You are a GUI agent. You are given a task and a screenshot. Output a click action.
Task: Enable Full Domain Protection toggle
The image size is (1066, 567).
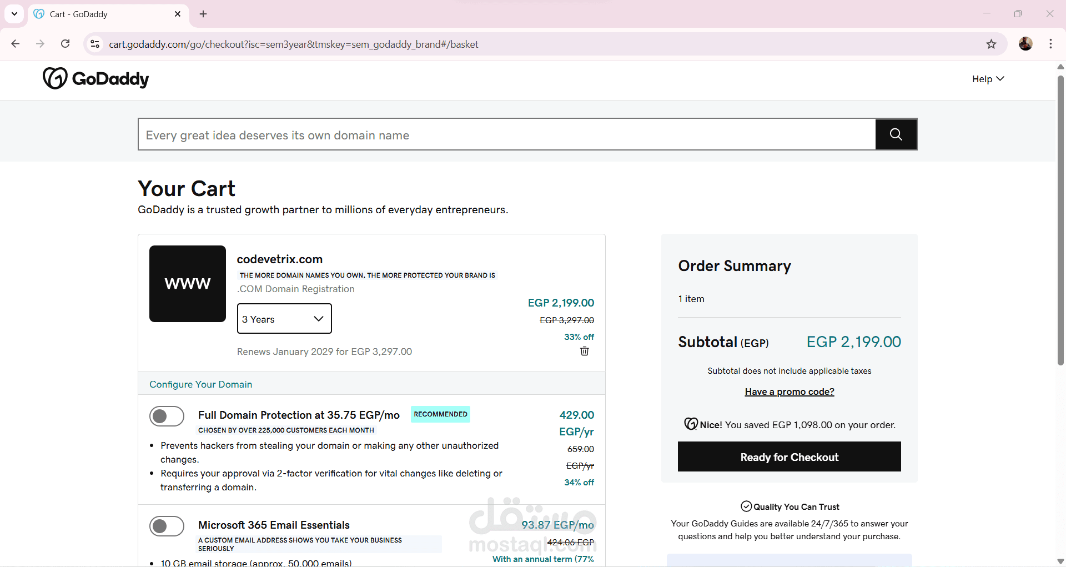tap(167, 416)
